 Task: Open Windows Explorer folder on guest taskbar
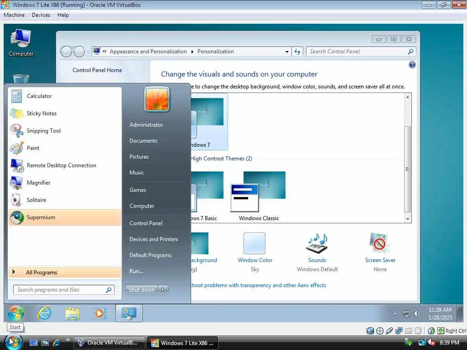[x=73, y=314]
